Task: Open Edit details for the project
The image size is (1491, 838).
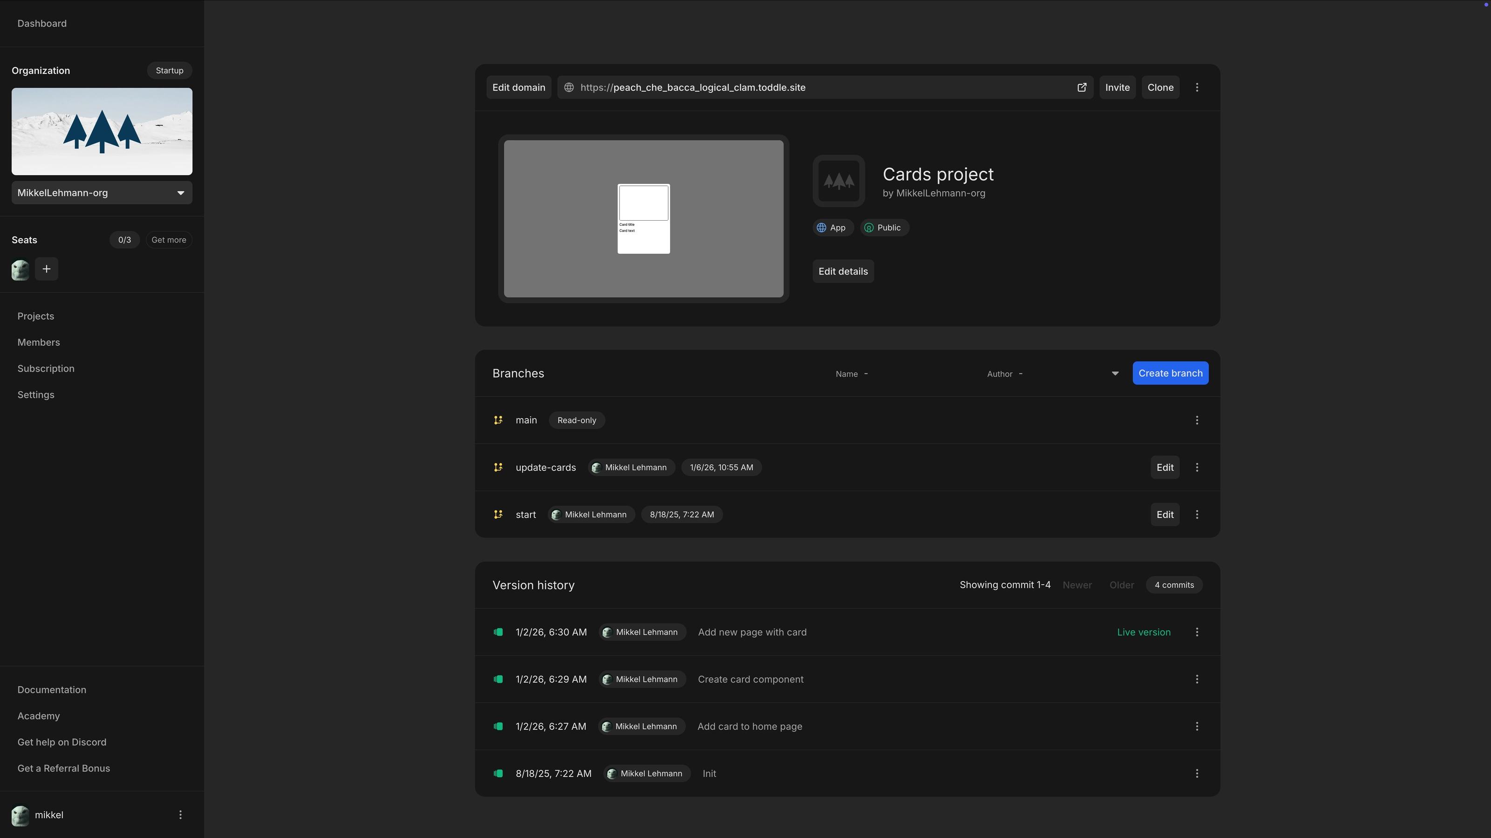Action: (x=843, y=270)
